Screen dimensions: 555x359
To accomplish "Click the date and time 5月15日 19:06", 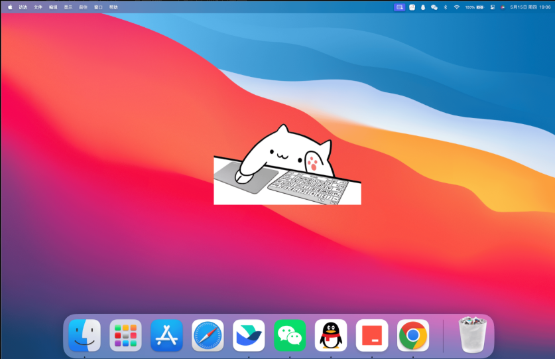I will pyautogui.click(x=530, y=7).
